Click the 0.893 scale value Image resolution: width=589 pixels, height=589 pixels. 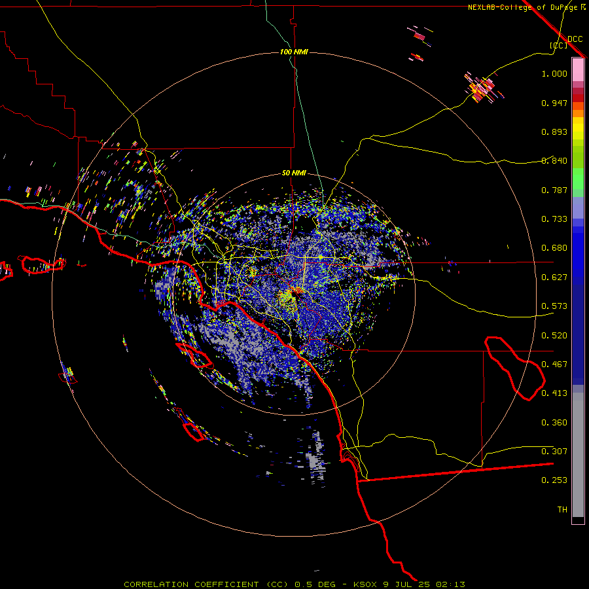point(554,132)
